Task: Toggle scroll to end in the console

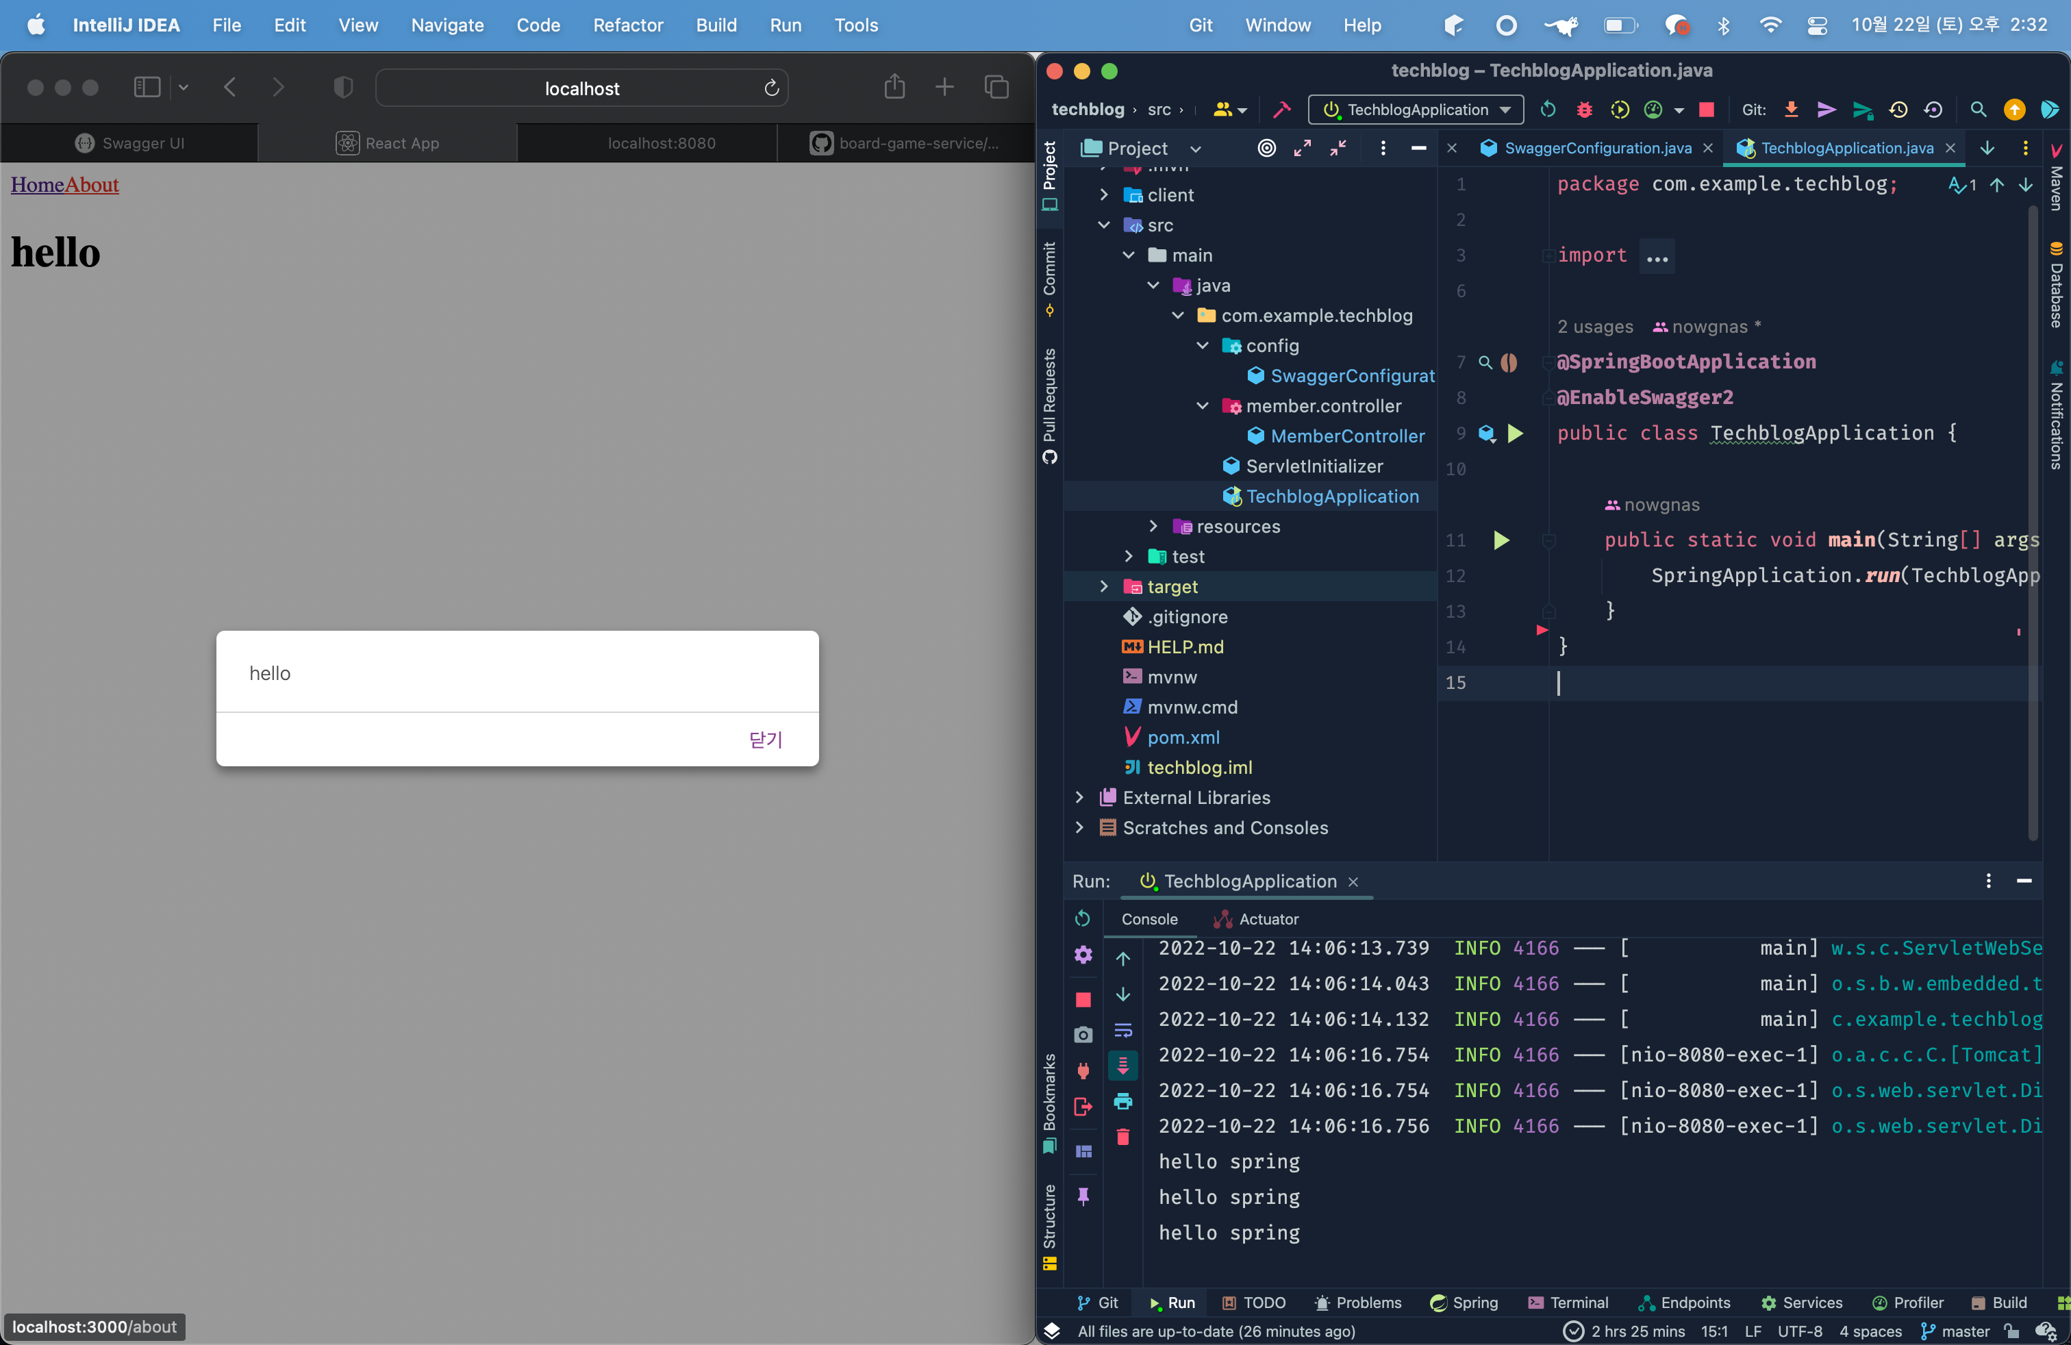Action: click(1123, 1066)
